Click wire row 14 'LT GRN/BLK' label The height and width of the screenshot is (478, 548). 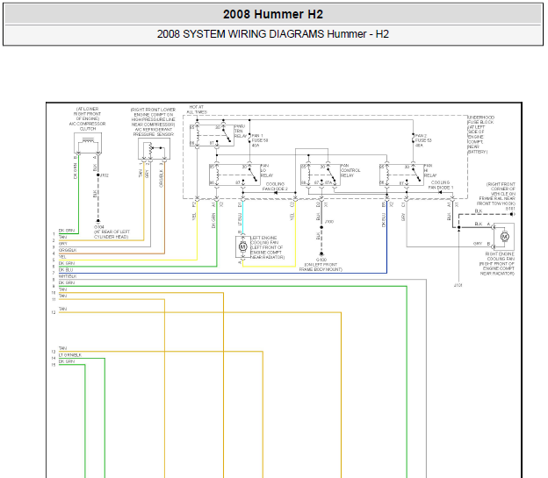pos(70,355)
